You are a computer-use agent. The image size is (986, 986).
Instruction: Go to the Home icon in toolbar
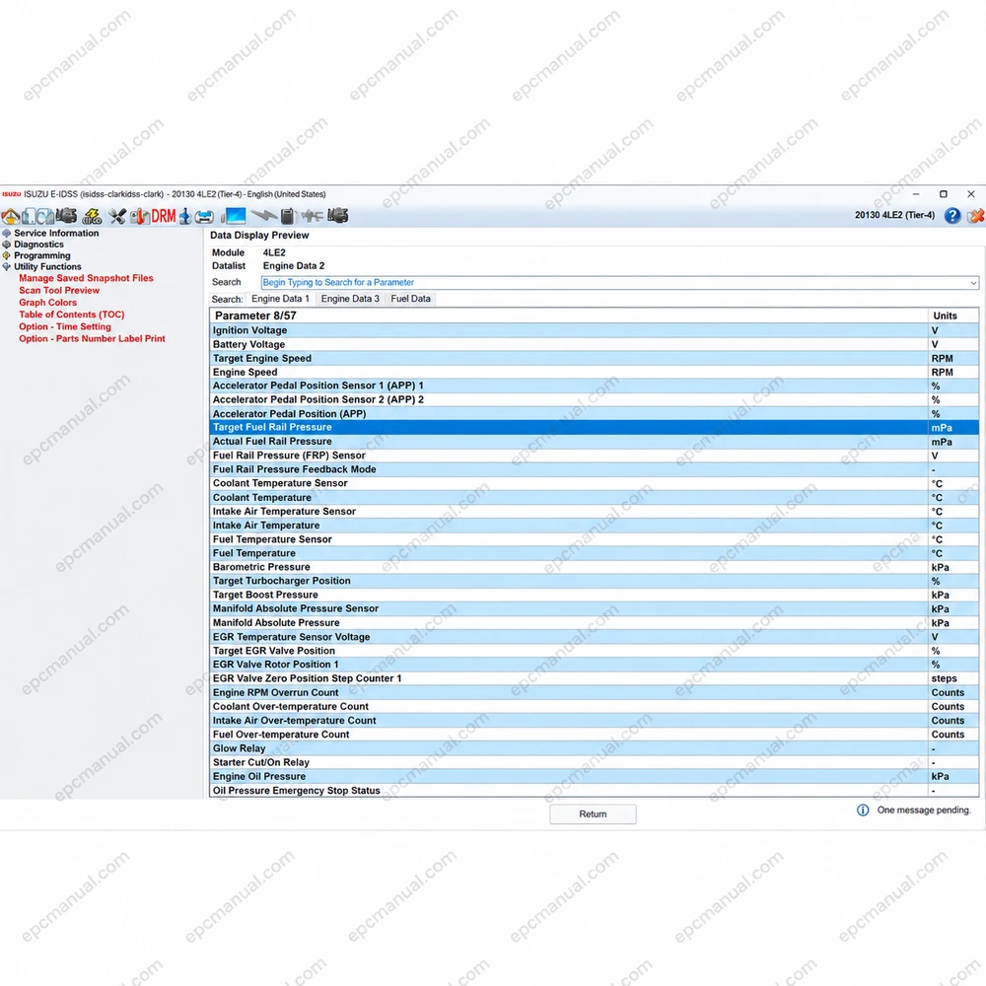(11, 216)
